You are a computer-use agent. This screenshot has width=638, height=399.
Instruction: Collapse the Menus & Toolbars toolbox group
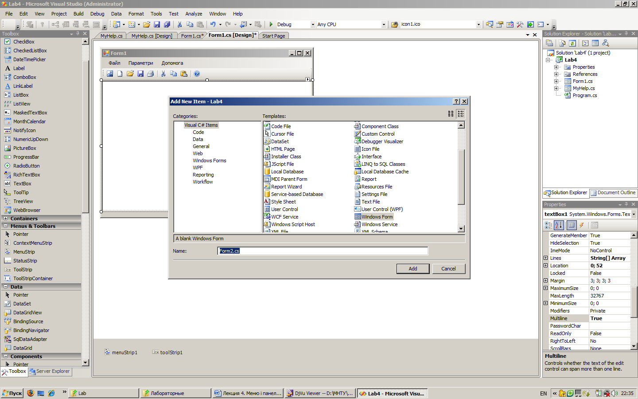(x=6, y=226)
